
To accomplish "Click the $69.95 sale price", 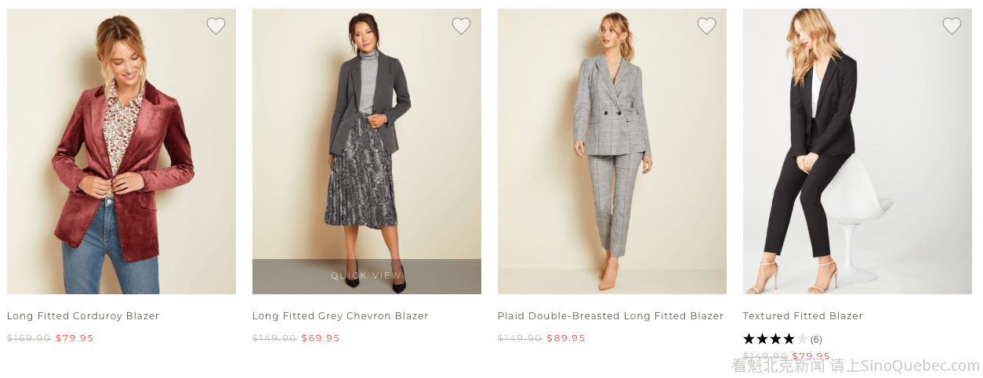I will pos(321,338).
